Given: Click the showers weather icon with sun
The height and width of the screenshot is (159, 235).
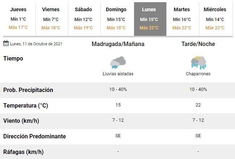Looking at the screenshot, I should (x=198, y=62).
